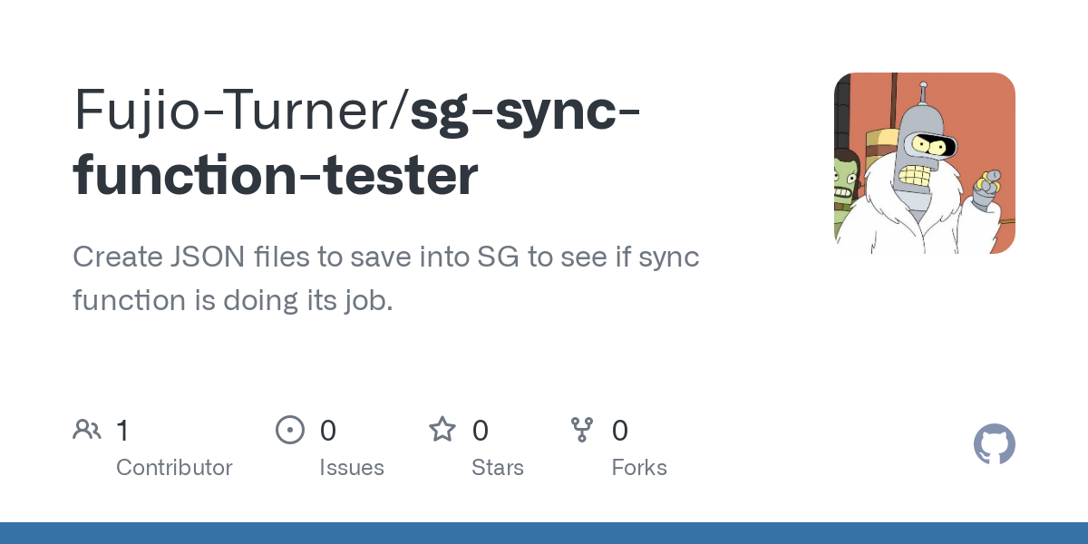This screenshot has width=1088, height=544.
Task: Click the forks count of 0
Action: pyautogui.click(x=620, y=430)
